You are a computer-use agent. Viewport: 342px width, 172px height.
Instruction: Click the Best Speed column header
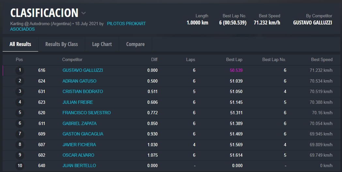pos(321,59)
